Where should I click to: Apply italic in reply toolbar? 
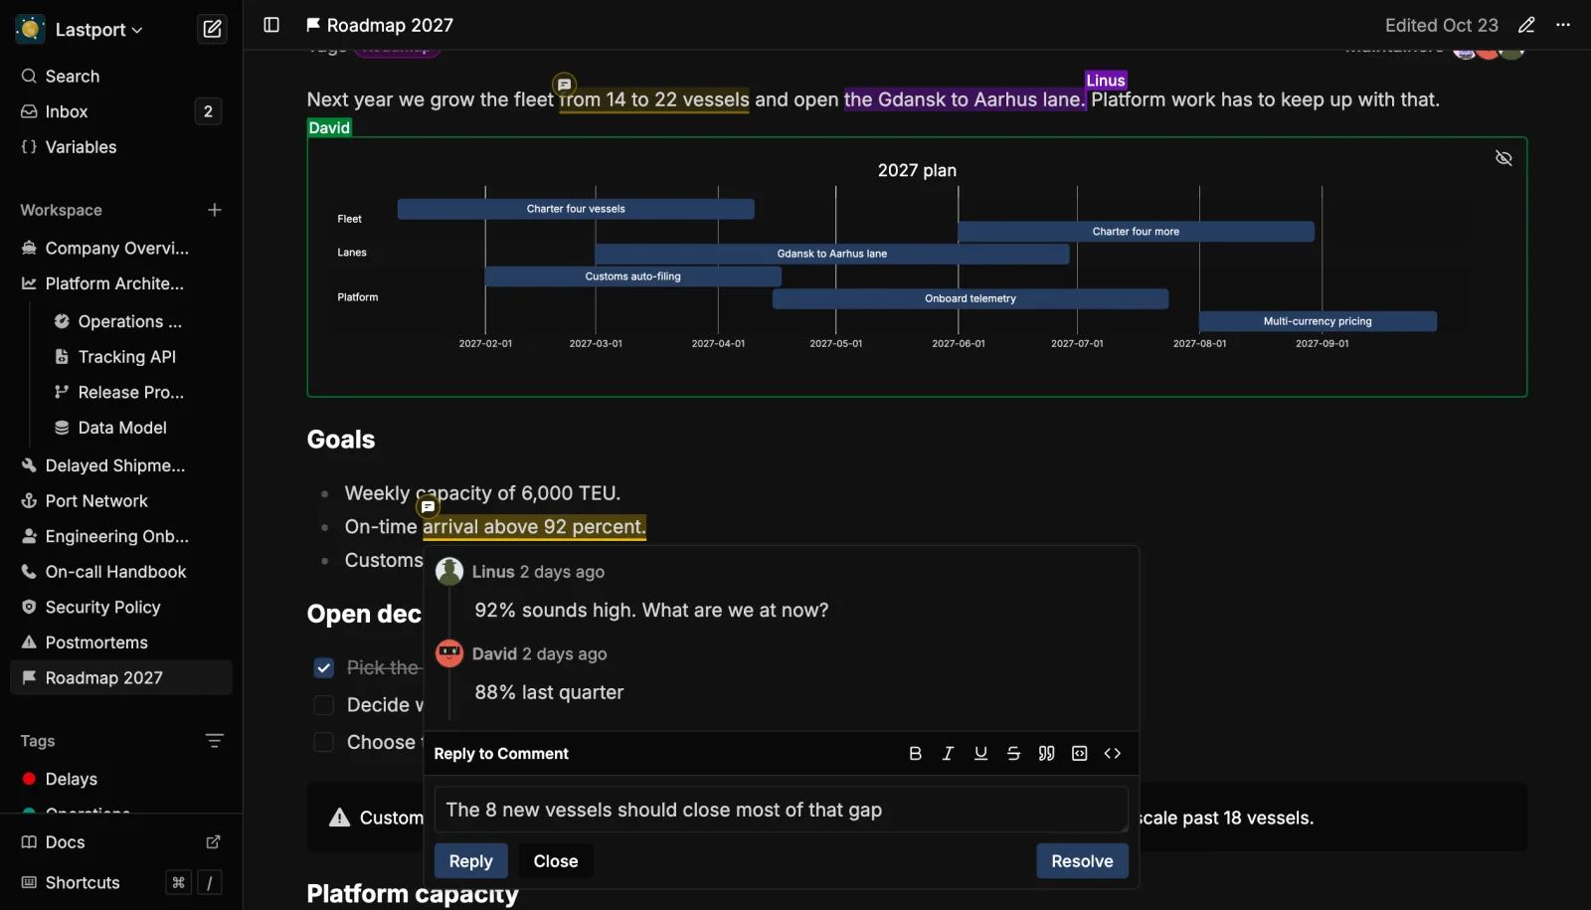pos(948,753)
